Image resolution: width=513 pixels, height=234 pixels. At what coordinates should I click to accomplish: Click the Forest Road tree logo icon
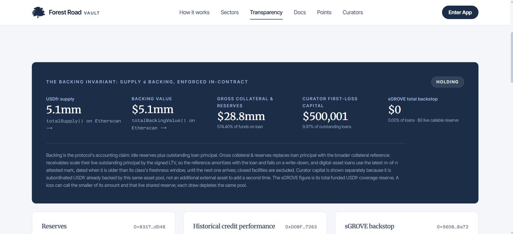pos(38,12)
